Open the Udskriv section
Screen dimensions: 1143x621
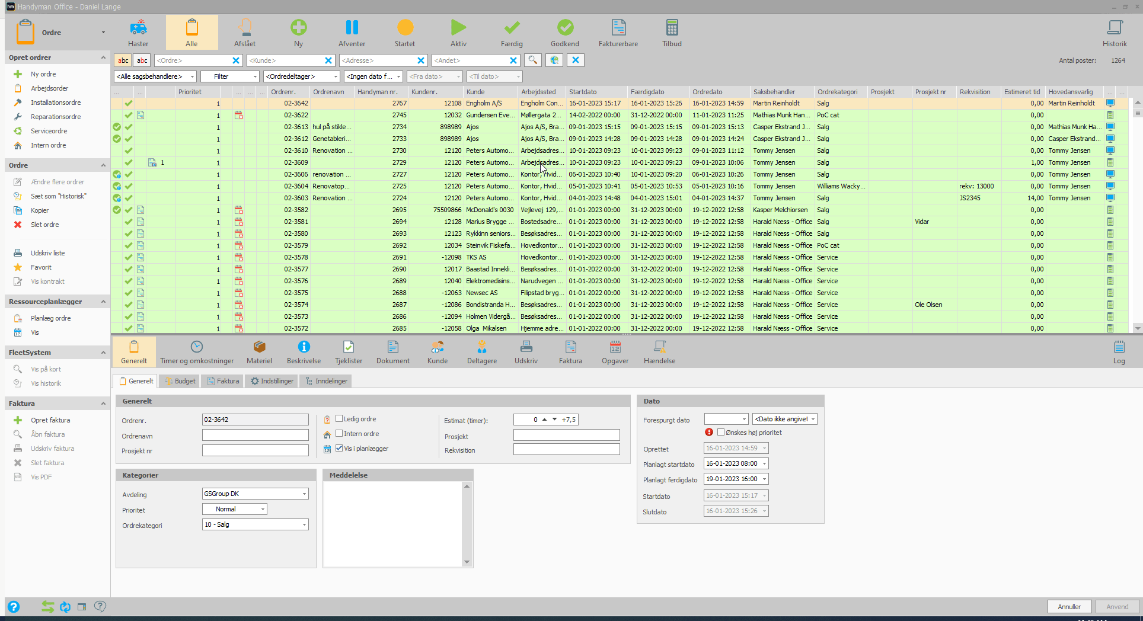[526, 352]
